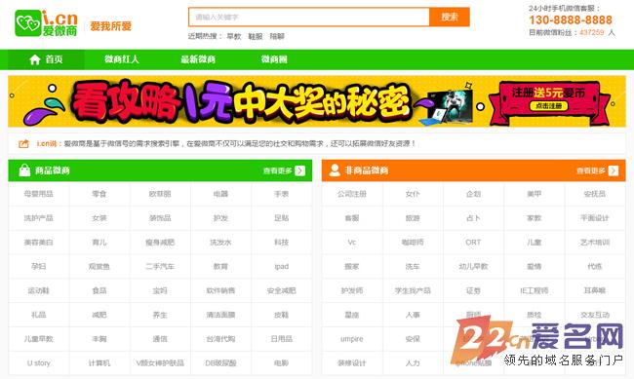Select the 零食 category cell
The height and width of the screenshot is (379, 634).
[99, 194]
